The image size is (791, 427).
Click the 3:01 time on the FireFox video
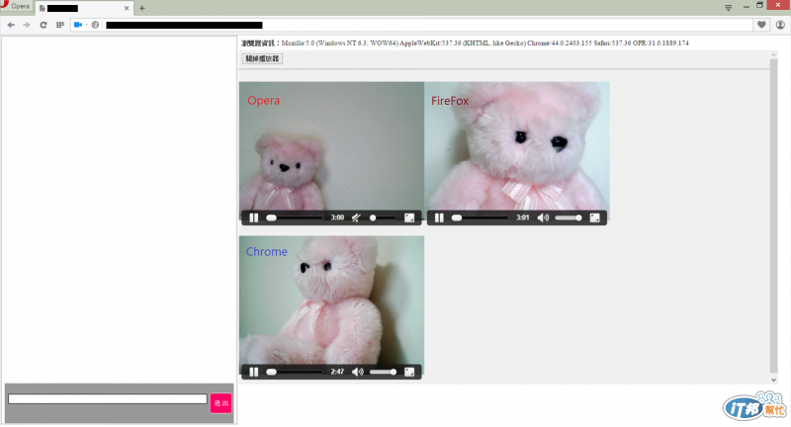523,217
